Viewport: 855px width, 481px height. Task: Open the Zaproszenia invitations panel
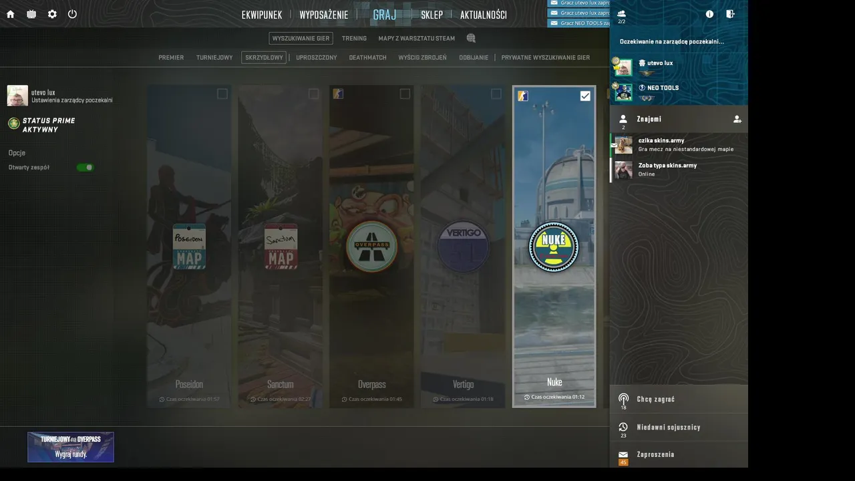pos(679,454)
